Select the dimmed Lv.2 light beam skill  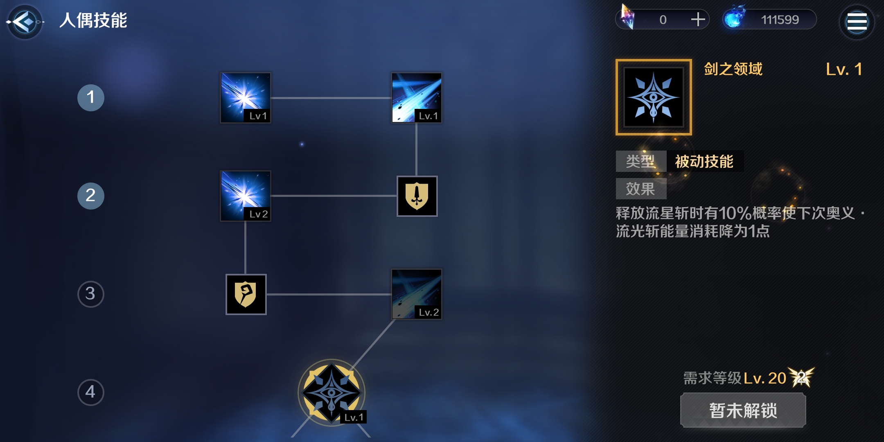[x=417, y=294]
